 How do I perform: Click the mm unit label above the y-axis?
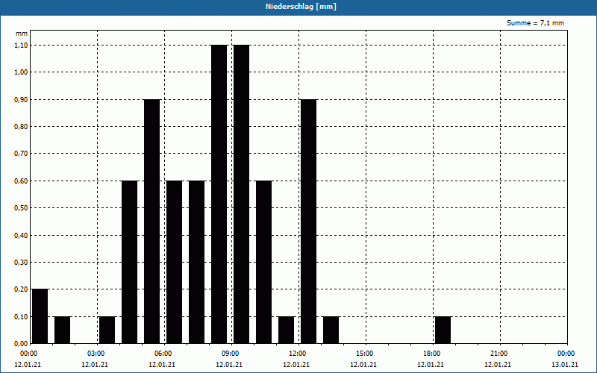pyautogui.click(x=22, y=34)
